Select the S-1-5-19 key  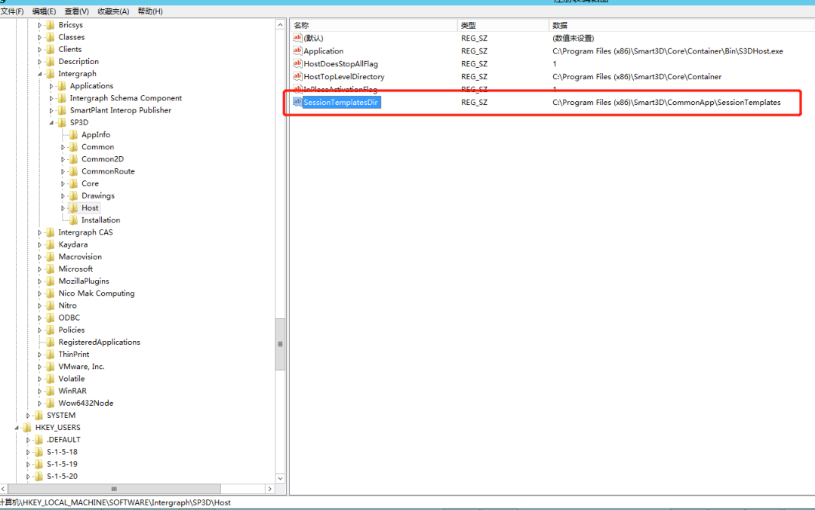pyautogui.click(x=62, y=464)
